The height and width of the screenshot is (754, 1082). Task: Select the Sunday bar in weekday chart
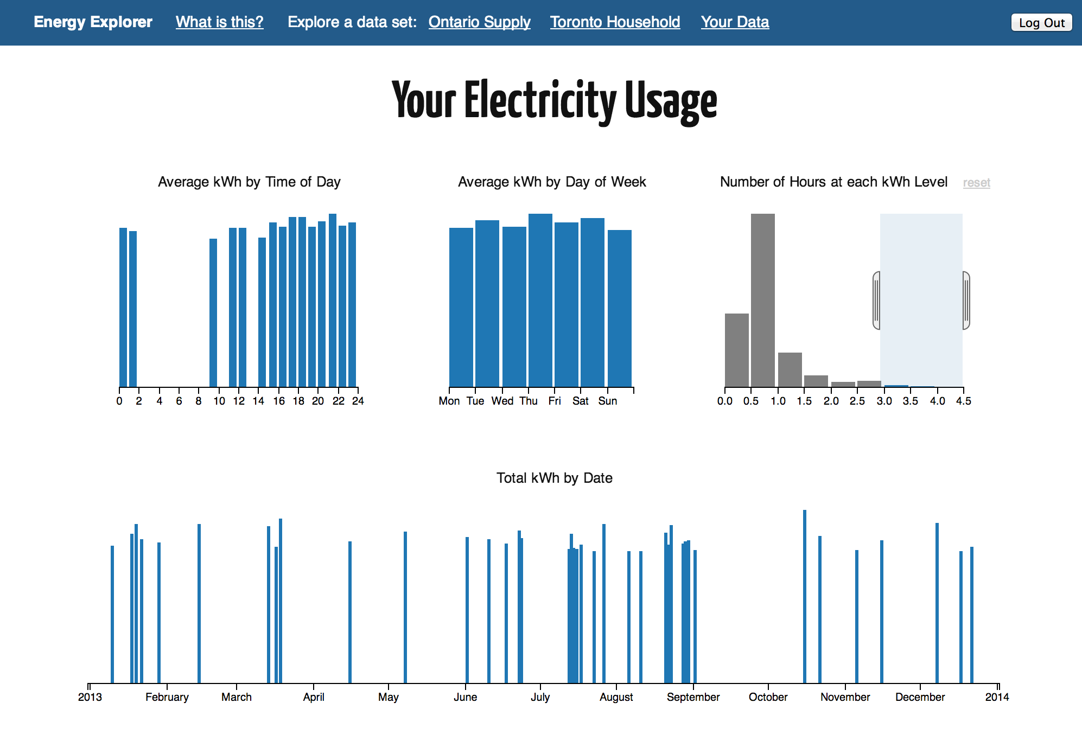pos(619,308)
